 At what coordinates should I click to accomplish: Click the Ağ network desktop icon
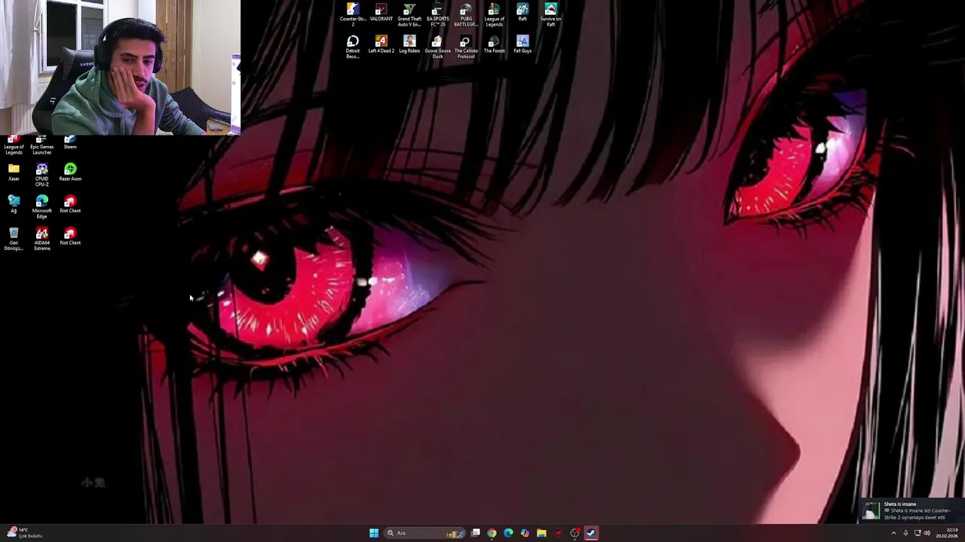click(x=14, y=204)
